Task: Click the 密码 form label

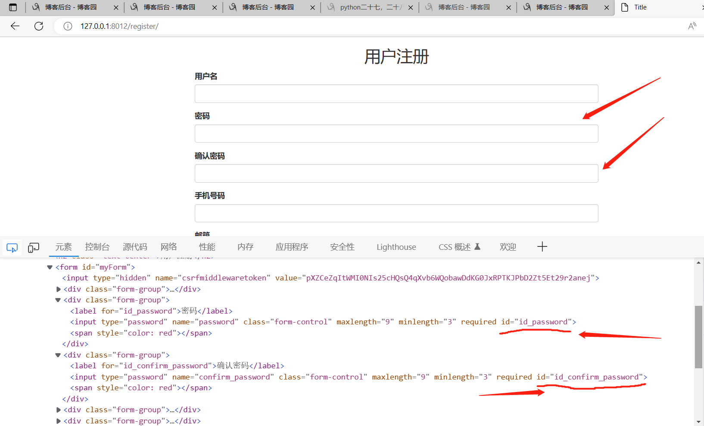Action: 202,116
